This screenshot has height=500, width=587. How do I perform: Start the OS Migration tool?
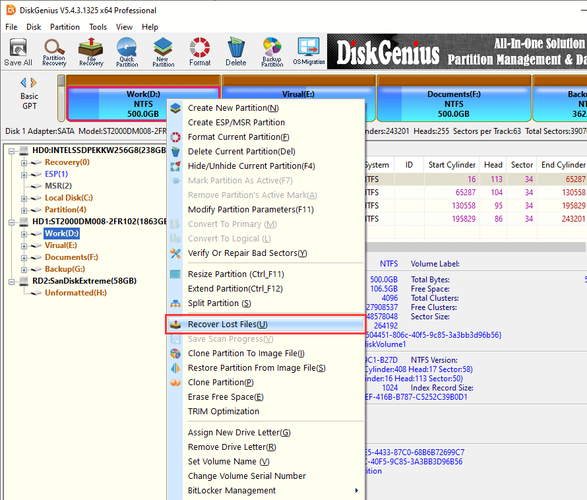coord(309,51)
